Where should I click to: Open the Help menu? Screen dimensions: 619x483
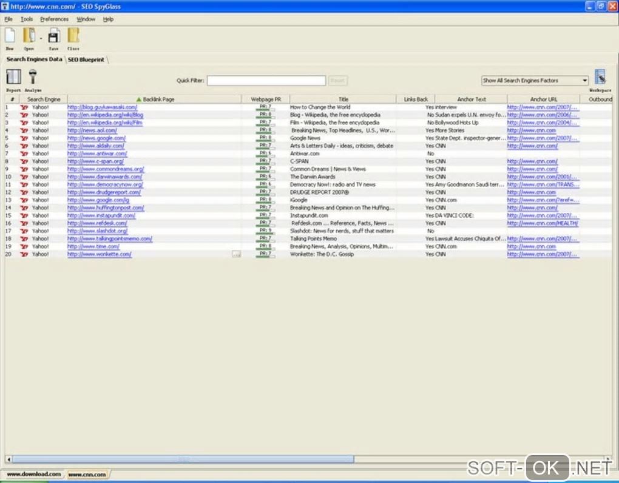[108, 19]
